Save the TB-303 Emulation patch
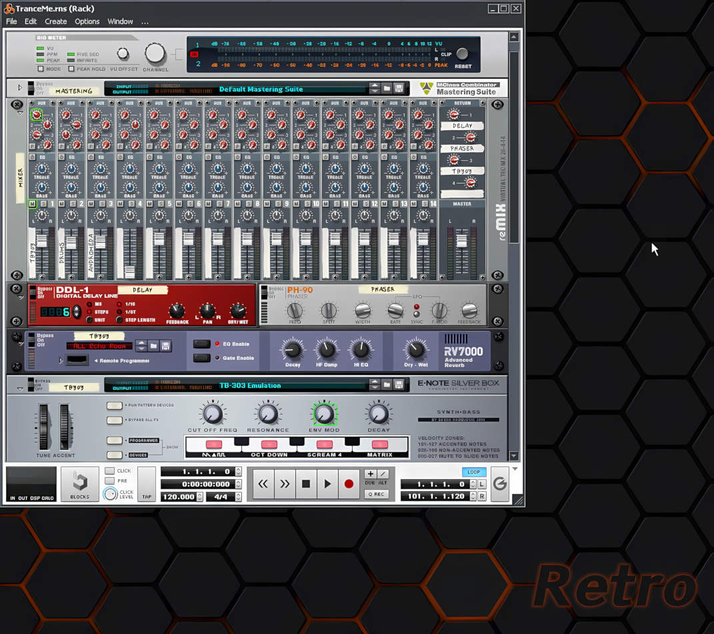Screen dimensions: 714x634 [x=399, y=384]
